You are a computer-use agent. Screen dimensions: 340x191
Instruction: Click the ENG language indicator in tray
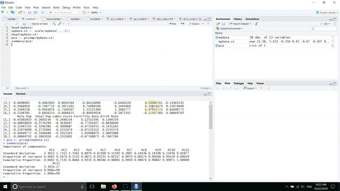tap(309, 187)
